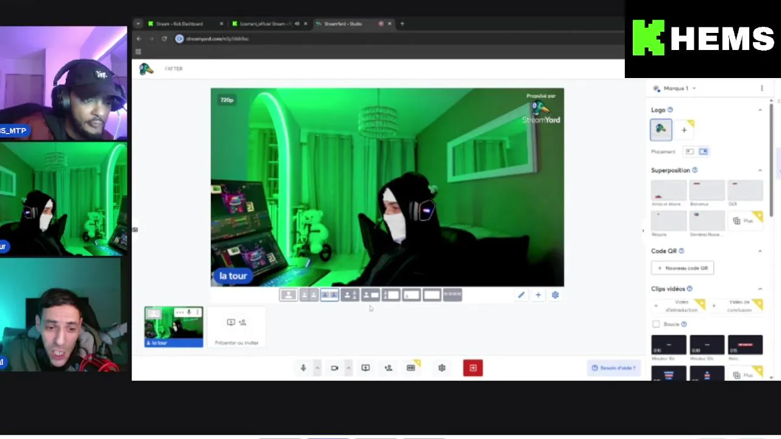781x439 pixels.
Task: Click the premium-badged icon in the bottom toolbar
Action: 411,368
